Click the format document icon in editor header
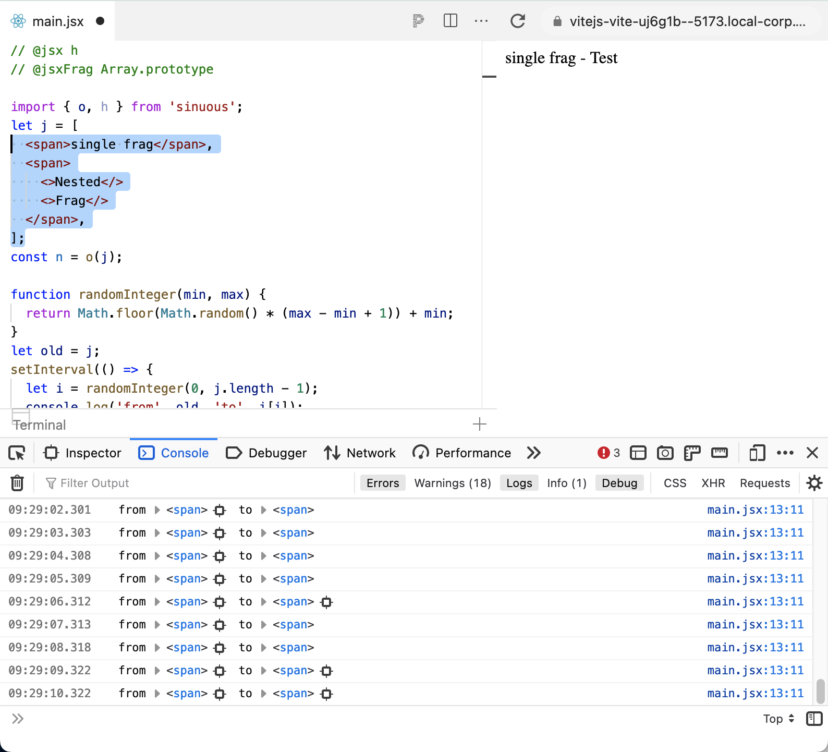828x752 pixels. pos(418,21)
